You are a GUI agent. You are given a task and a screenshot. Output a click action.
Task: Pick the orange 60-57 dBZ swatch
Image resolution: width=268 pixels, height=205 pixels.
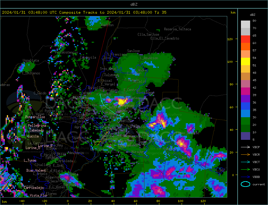[x=245, y=47]
